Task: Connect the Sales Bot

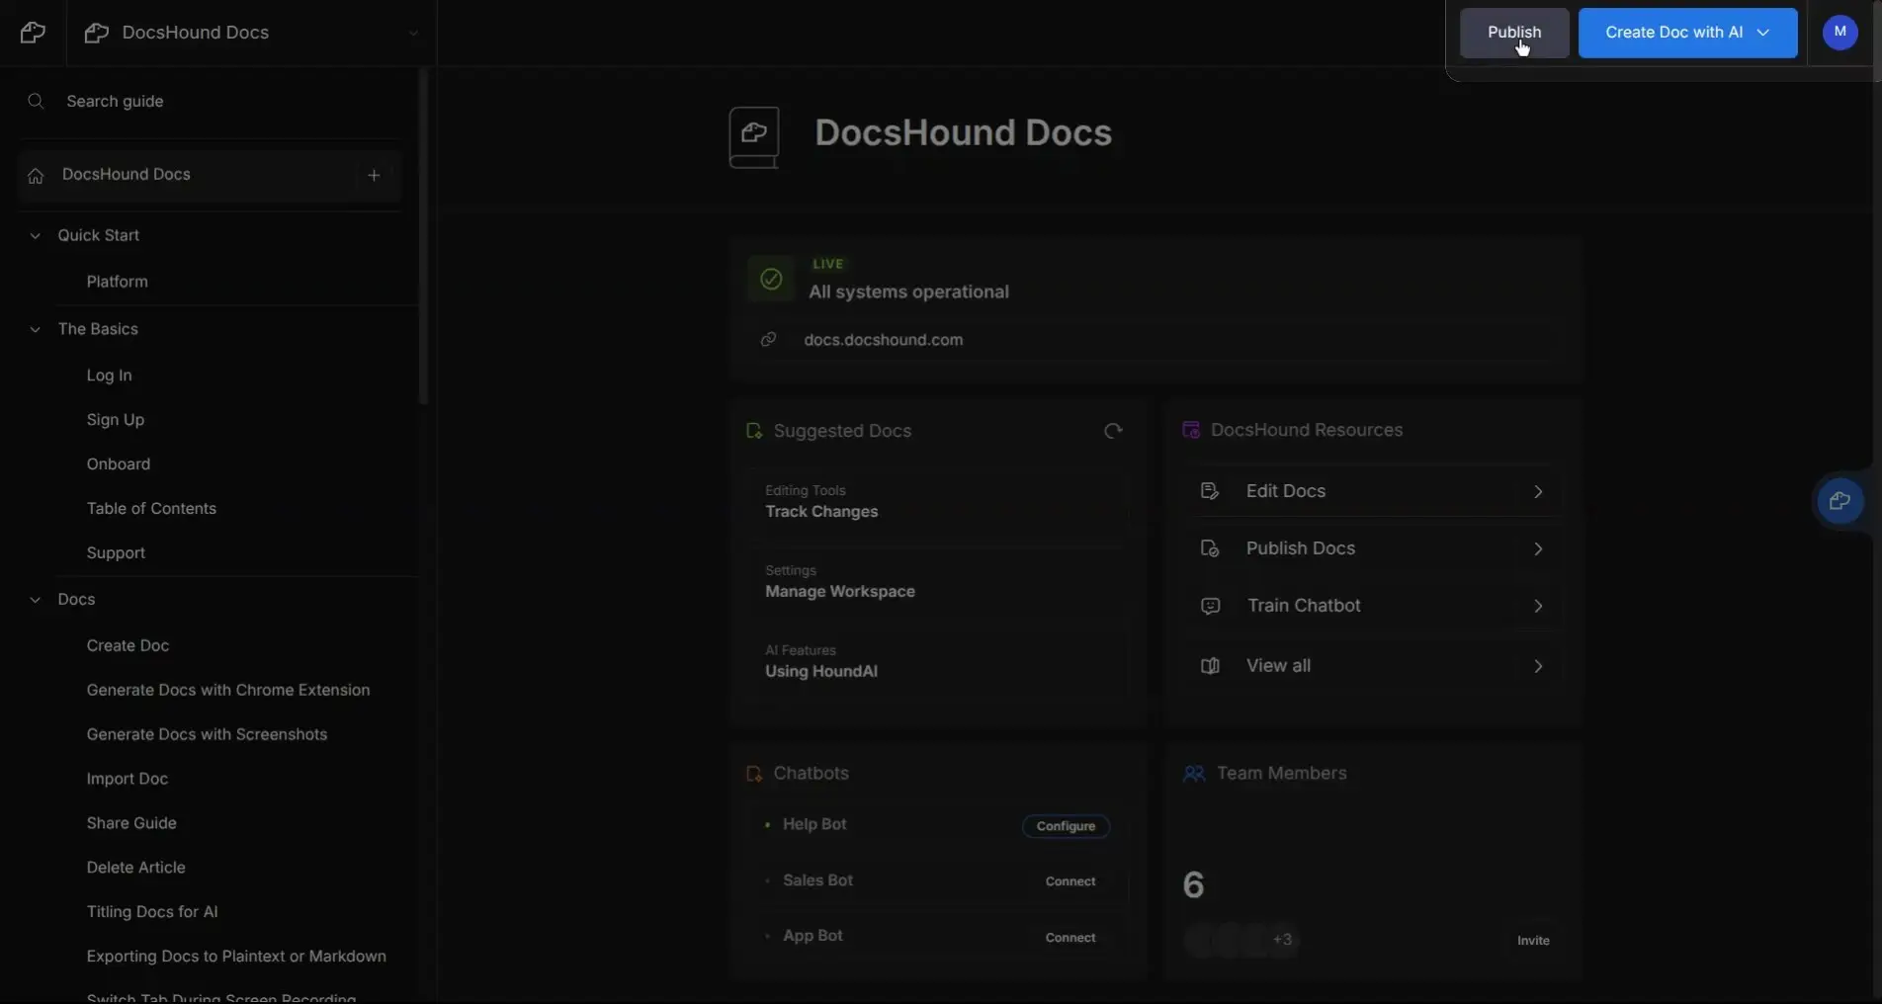Action: click(1070, 881)
